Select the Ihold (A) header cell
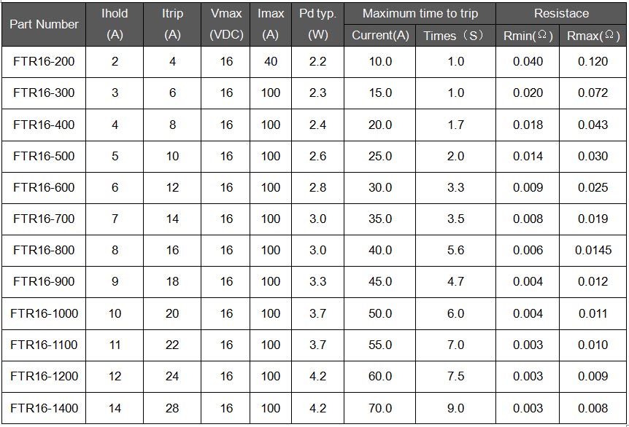 [x=115, y=24]
